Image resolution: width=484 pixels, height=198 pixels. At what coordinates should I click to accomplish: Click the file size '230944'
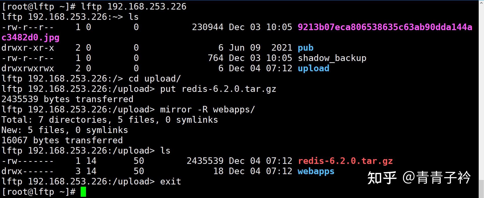pyautogui.click(x=208, y=27)
